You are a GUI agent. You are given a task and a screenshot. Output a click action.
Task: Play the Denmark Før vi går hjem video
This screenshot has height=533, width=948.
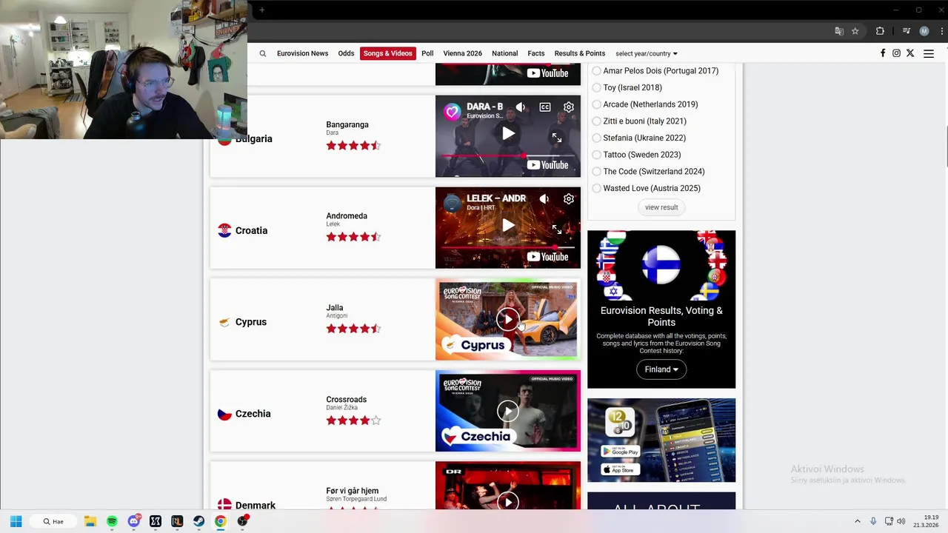[508, 501]
